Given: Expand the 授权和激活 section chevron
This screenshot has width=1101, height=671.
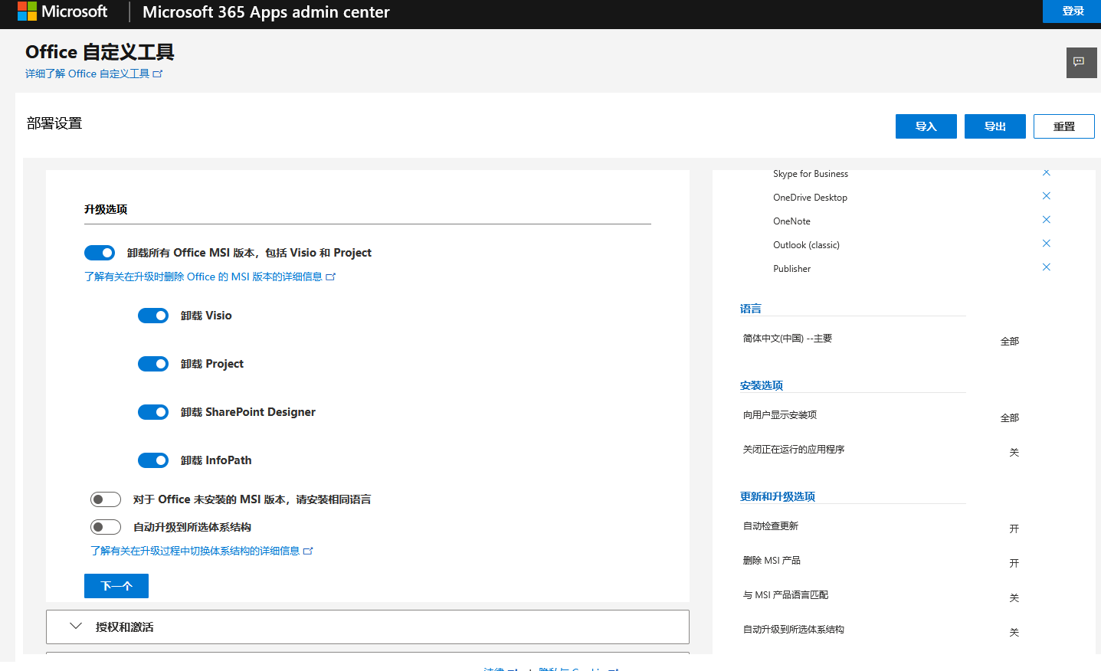Looking at the screenshot, I should coord(76,627).
